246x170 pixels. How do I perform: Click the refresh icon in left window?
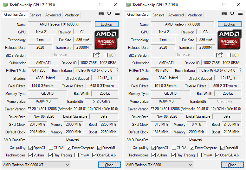click(x=109, y=14)
